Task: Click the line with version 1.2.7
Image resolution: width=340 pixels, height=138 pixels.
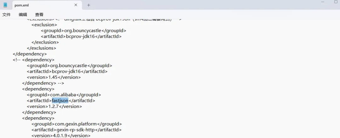Action: 54,106
